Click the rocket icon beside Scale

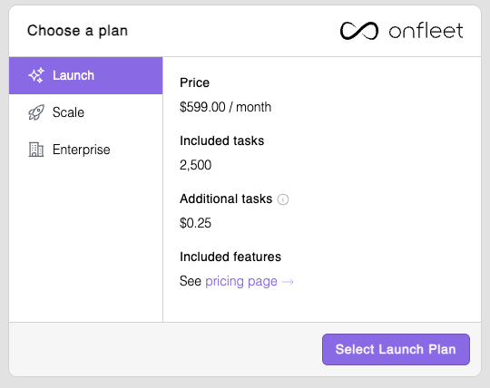point(36,112)
